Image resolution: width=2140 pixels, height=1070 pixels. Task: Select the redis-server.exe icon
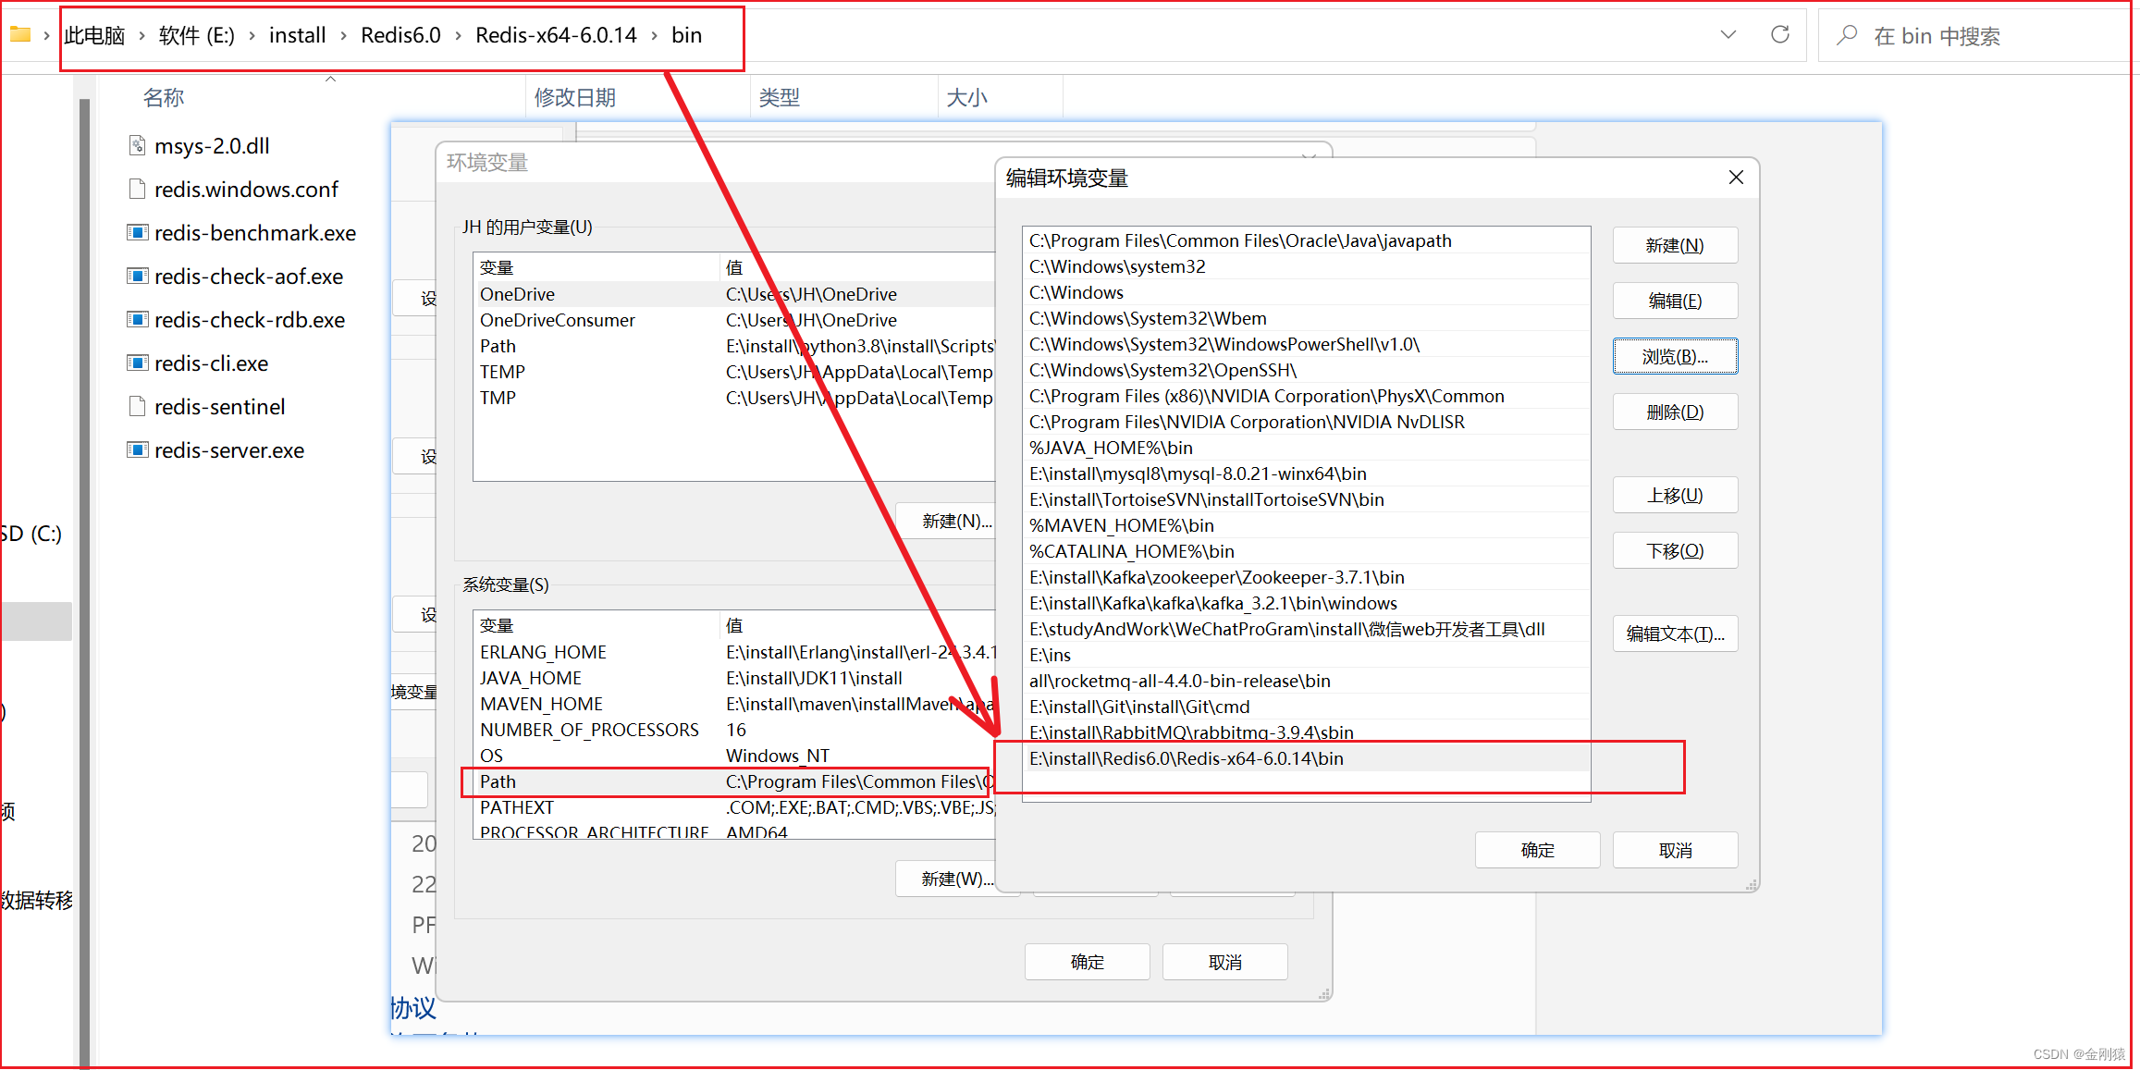(x=137, y=449)
